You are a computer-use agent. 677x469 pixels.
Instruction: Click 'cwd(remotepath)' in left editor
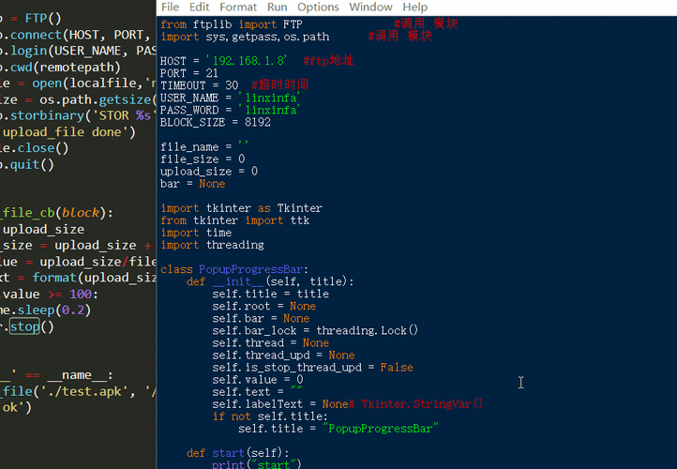65,68
